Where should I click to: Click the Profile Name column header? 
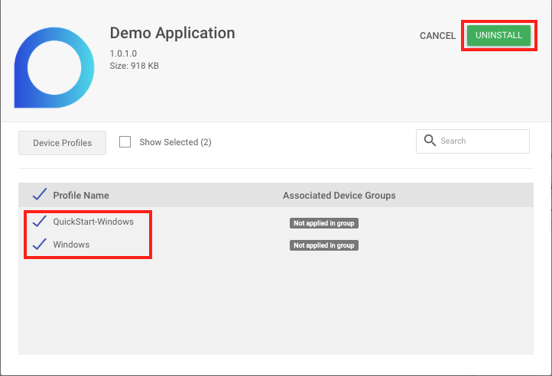tap(81, 196)
